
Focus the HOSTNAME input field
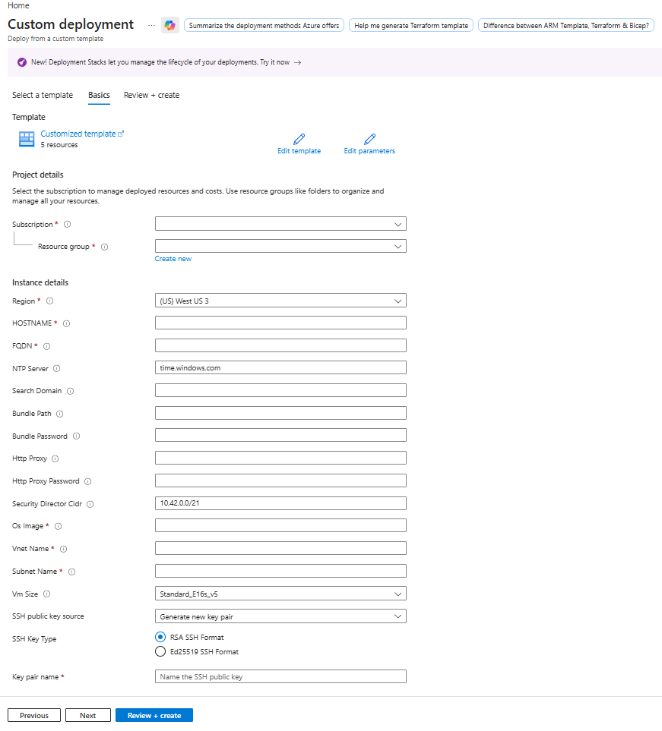pyautogui.click(x=280, y=323)
